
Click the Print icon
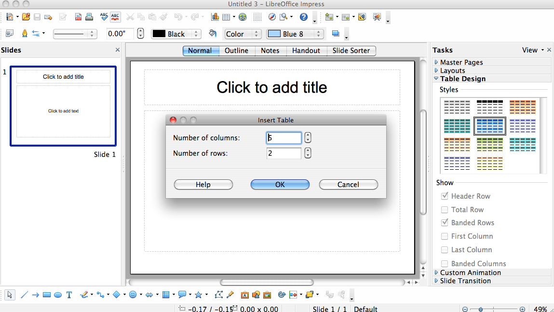[89, 16]
